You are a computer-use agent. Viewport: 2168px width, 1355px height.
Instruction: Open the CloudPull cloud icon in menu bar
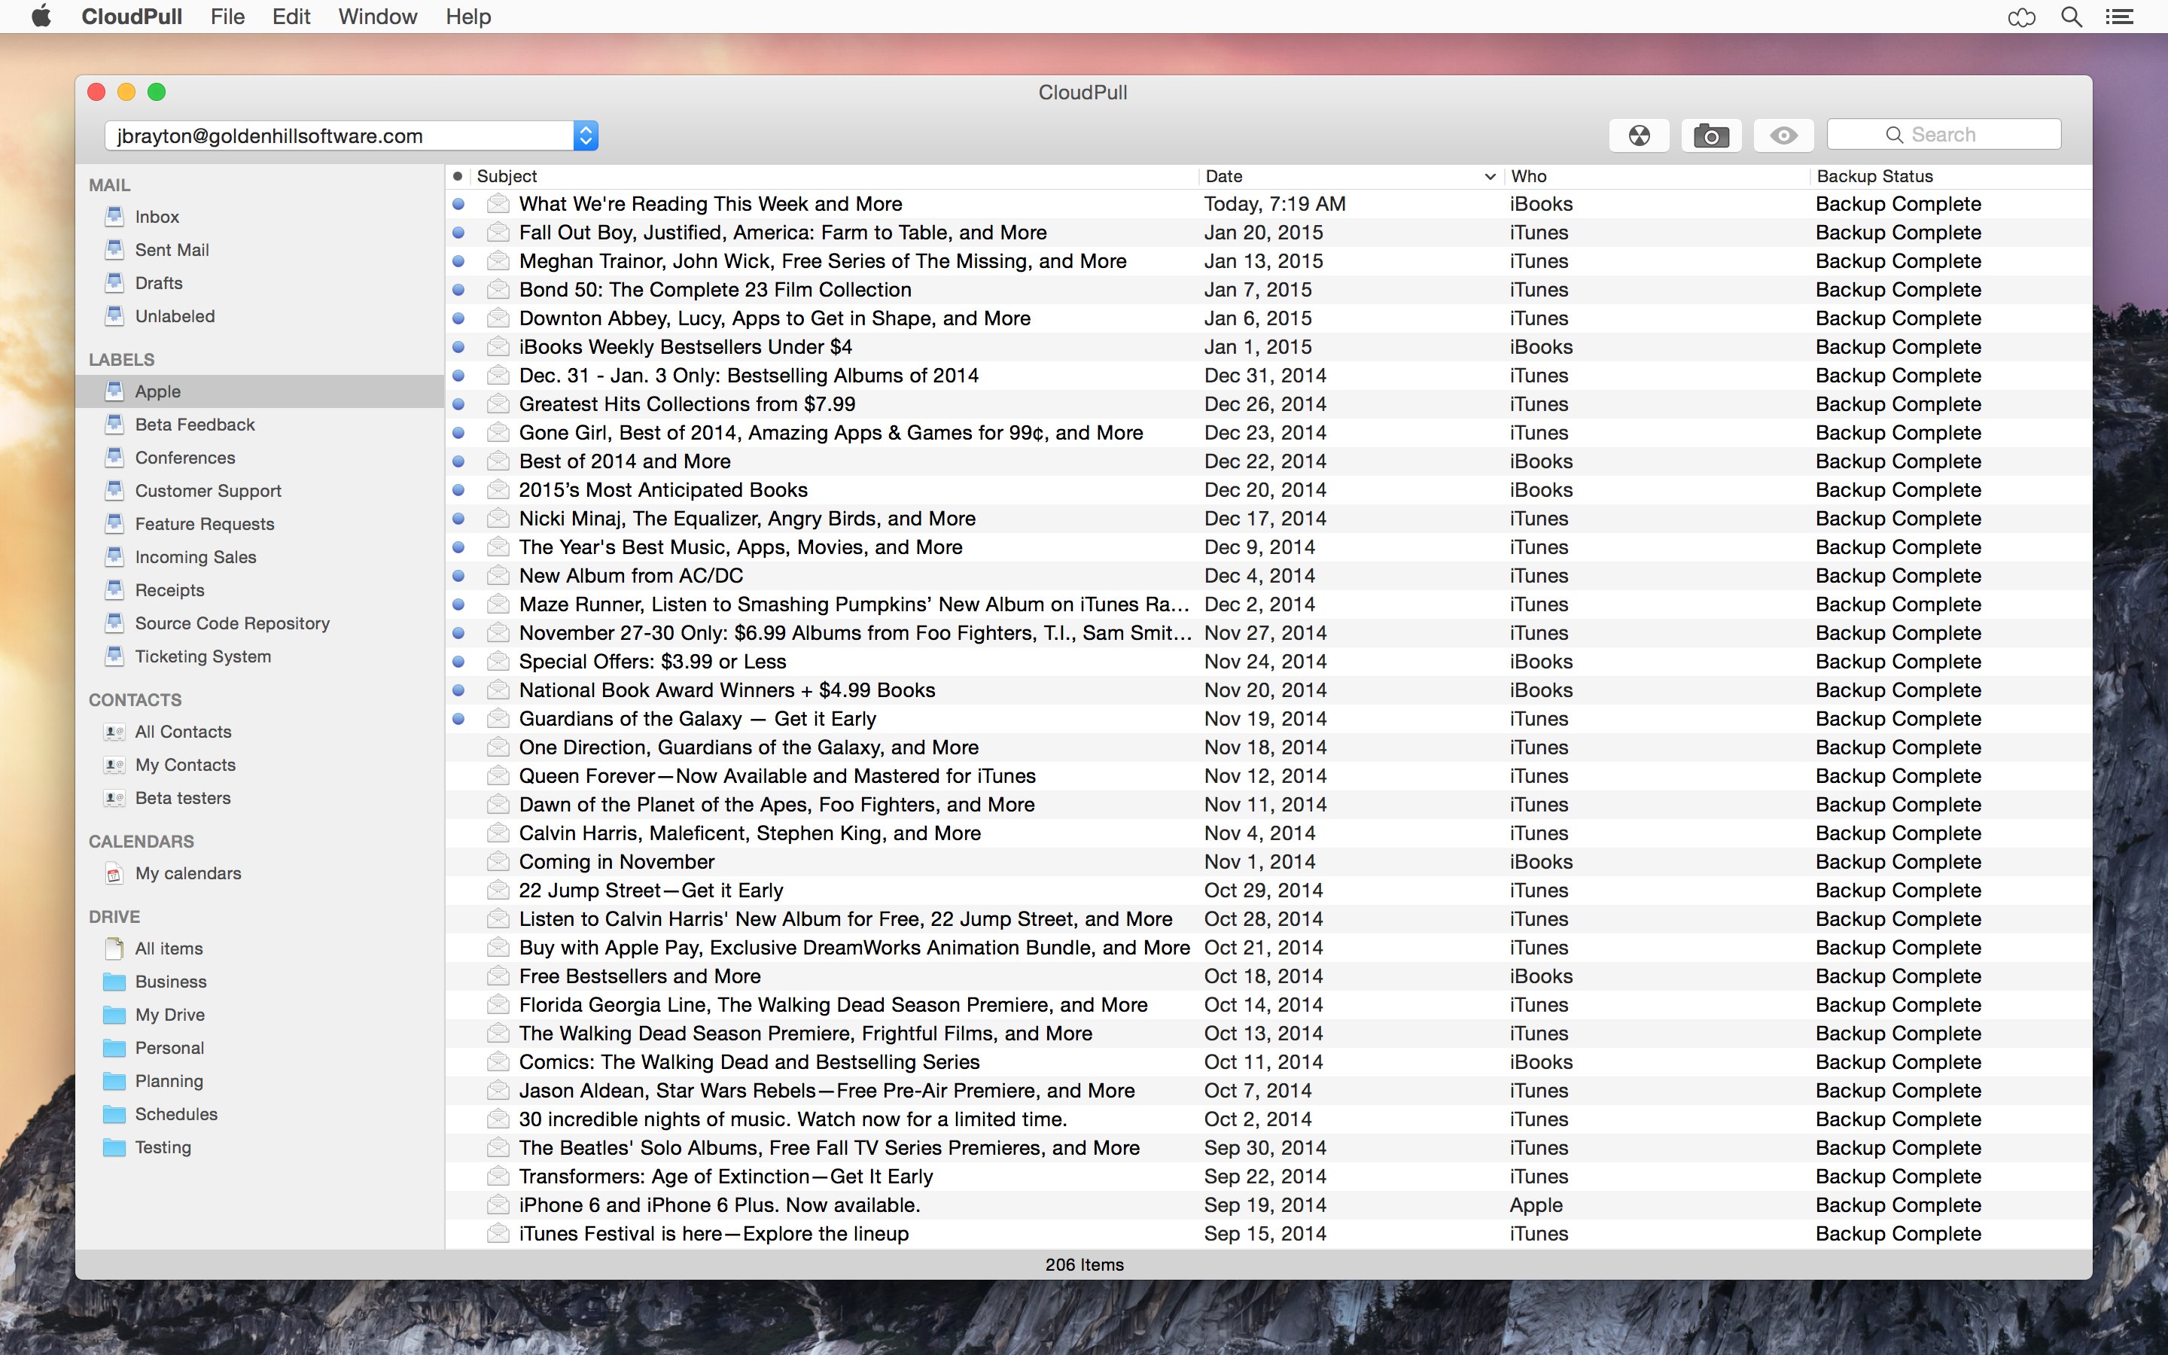coord(2021,17)
